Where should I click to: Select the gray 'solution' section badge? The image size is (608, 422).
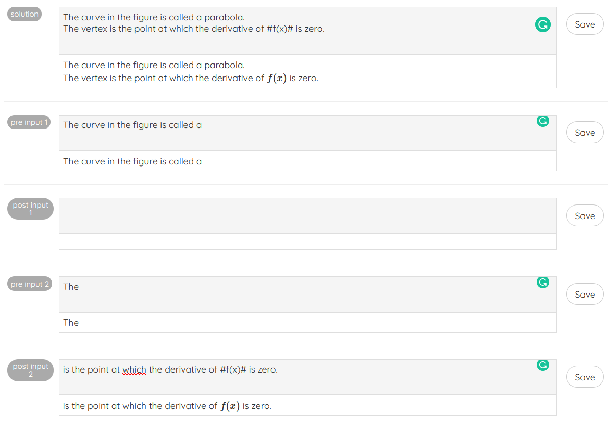click(x=24, y=14)
